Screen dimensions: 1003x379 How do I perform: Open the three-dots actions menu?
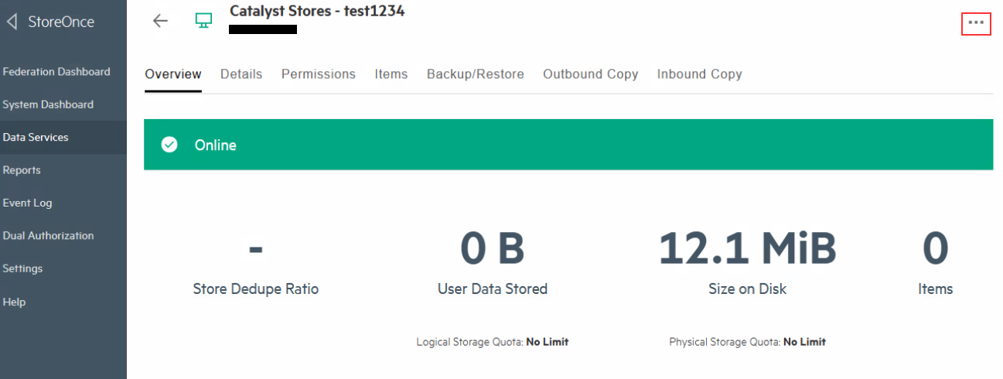coord(977,23)
